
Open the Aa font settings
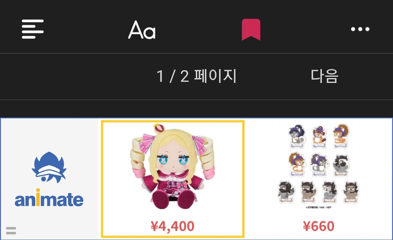(142, 29)
